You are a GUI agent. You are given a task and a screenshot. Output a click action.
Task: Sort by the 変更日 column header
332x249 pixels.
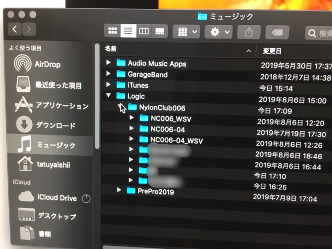click(272, 51)
